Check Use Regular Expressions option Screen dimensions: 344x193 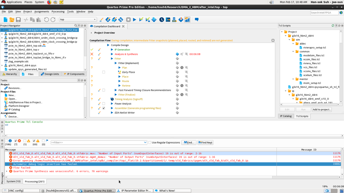pos(150,143)
